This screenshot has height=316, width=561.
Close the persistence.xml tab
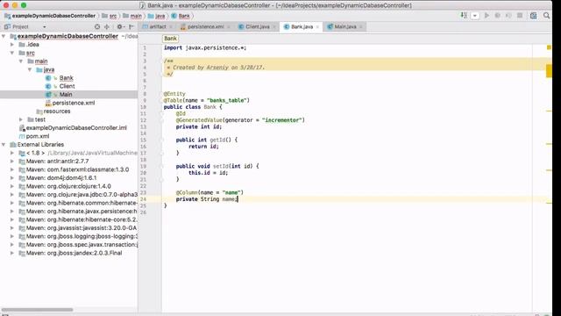coord(228,27)
